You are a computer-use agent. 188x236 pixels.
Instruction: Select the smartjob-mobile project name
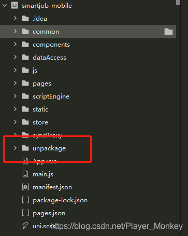pyautogui.click(x=47, y=6)
